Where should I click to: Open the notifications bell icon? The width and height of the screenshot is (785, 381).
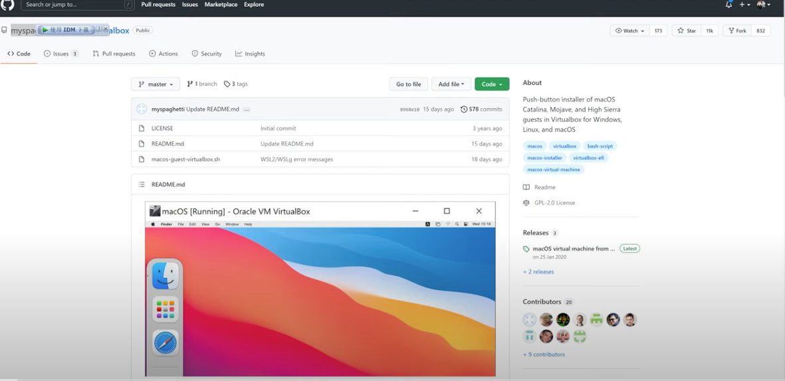coord(729,5)
